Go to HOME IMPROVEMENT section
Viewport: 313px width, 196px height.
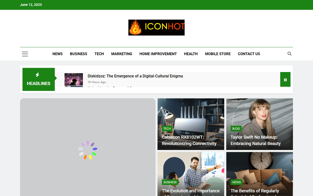[158, 54]
